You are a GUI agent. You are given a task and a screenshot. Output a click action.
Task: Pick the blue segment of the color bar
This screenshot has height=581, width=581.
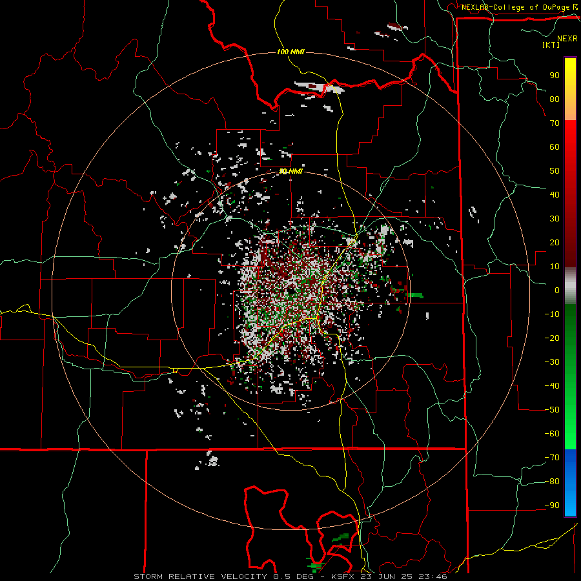(570, 483)
